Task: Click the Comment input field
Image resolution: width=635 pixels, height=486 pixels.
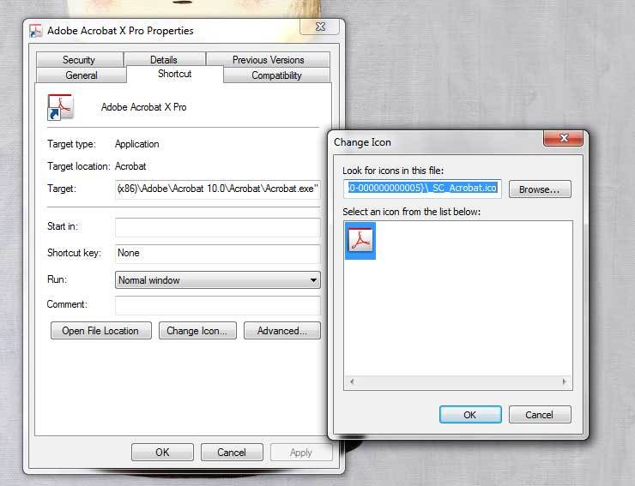Action: tap(218, 305)
